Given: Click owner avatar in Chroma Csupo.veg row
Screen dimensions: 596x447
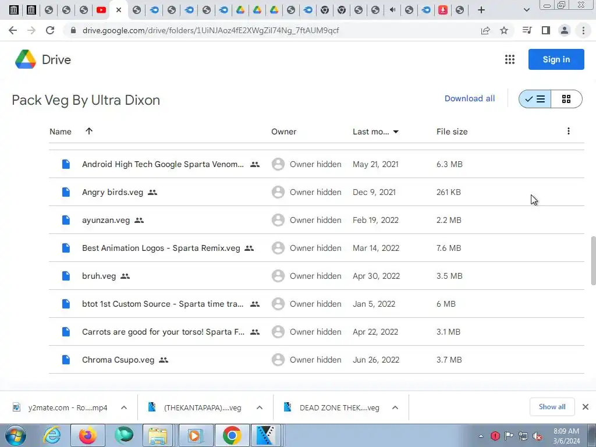Looking at the screenshot, I should (278, 360).
